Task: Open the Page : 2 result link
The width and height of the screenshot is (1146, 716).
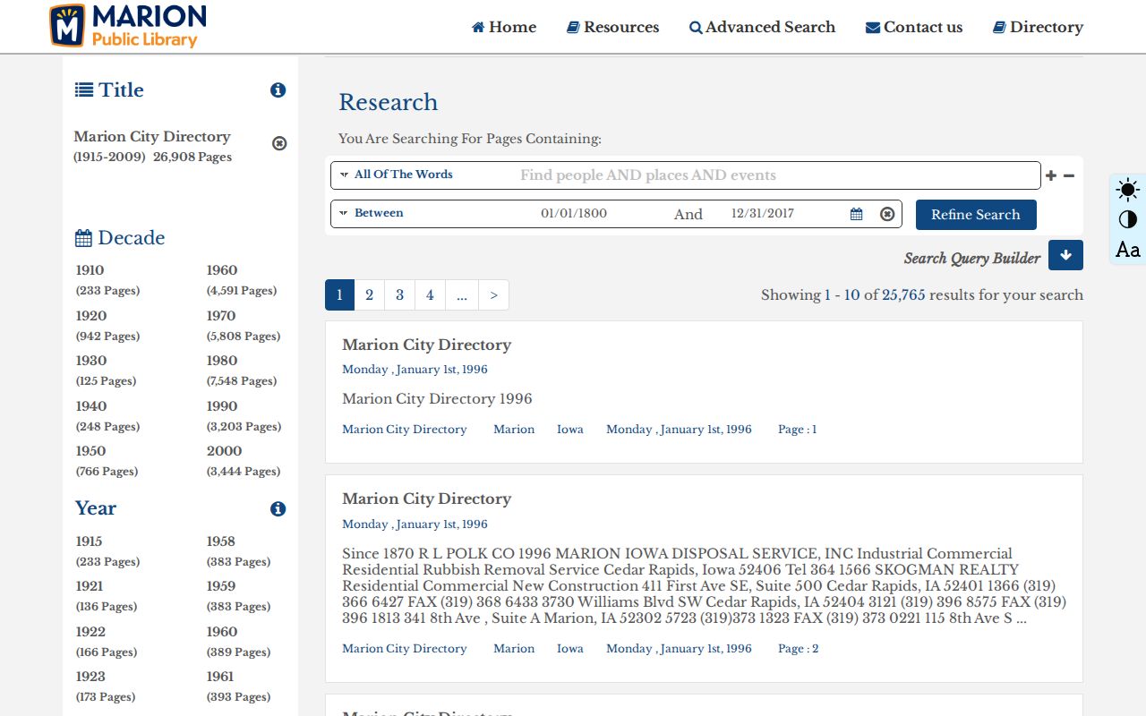Action: 799,649
